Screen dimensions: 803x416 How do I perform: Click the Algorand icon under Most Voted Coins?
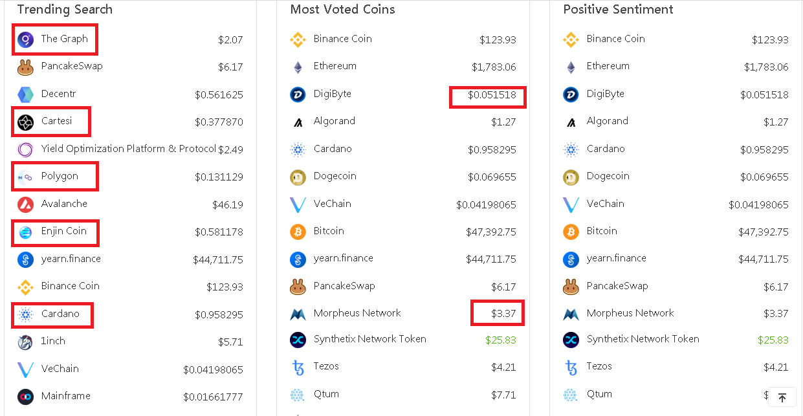tap(298, 122)
